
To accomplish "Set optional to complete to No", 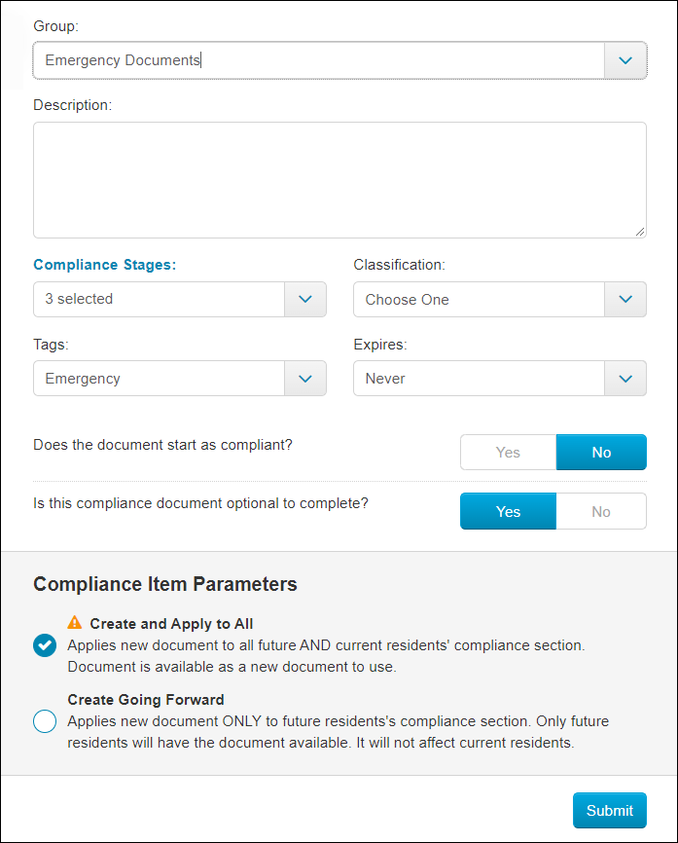I will tap(601, 512).
